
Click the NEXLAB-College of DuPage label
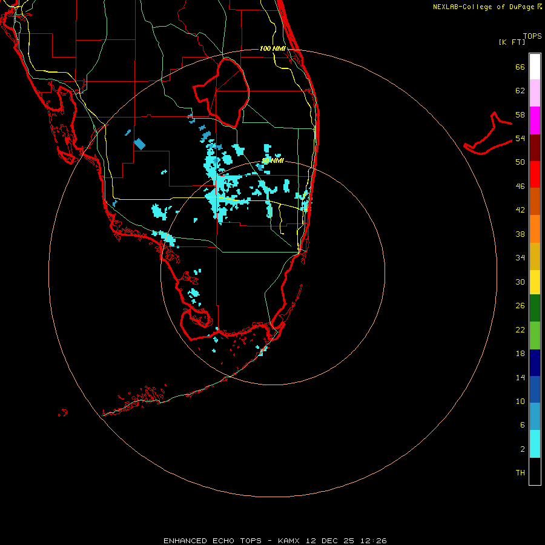tap(483, 7)
